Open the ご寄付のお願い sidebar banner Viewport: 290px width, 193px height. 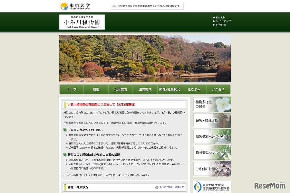212,169
